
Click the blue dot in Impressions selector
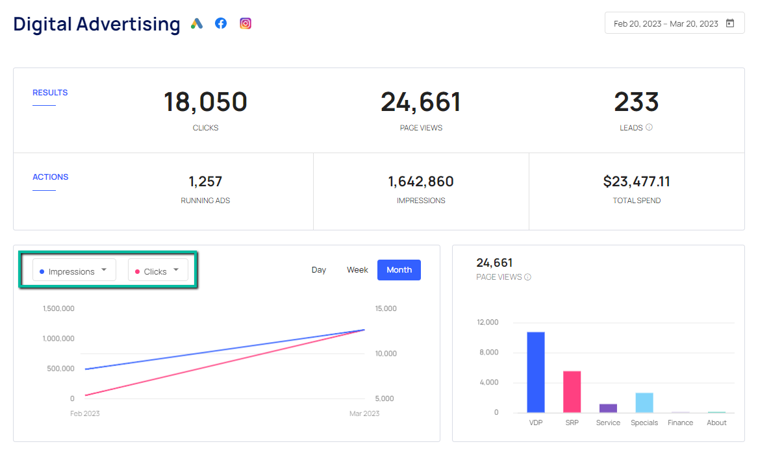[x=42, y=272]
